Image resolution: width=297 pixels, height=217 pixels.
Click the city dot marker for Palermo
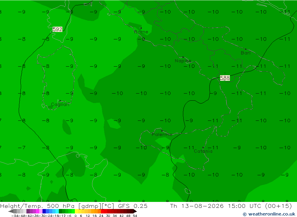(x=162, y=131)
